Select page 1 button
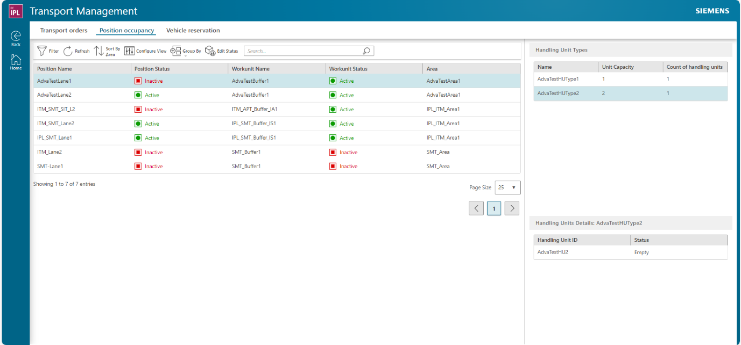 [493, 208]
